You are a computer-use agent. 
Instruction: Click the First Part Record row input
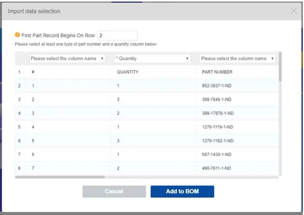(x=118, y=36)
